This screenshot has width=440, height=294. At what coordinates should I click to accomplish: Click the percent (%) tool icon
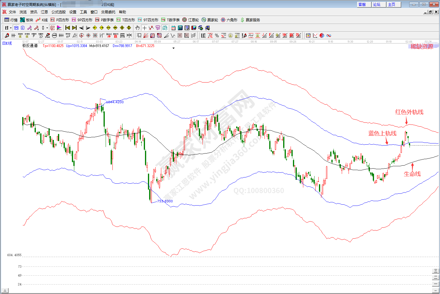(x=217, y=35)
